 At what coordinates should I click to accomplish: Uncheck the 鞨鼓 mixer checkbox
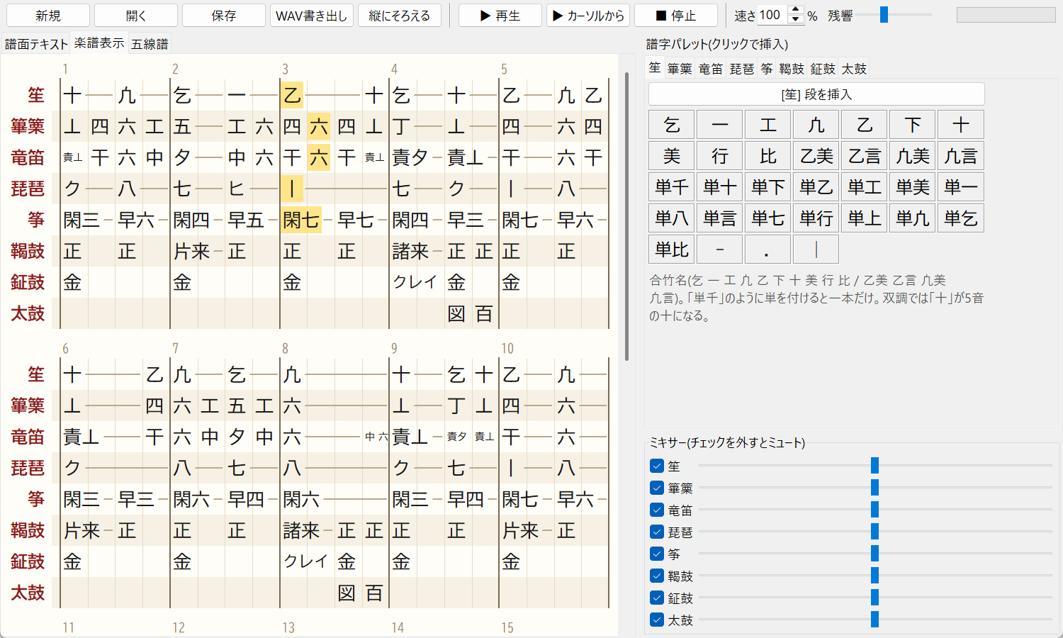click(x=657, y=576)
